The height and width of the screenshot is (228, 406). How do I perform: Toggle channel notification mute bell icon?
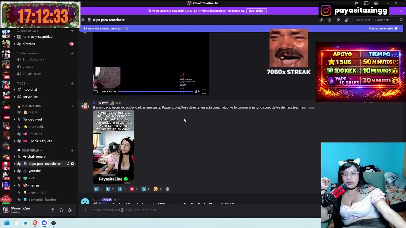[x=330, y=20]
